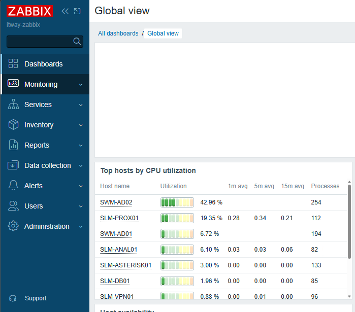
Task: Expand the Users menu chevron
Action: tap(81, 206)
